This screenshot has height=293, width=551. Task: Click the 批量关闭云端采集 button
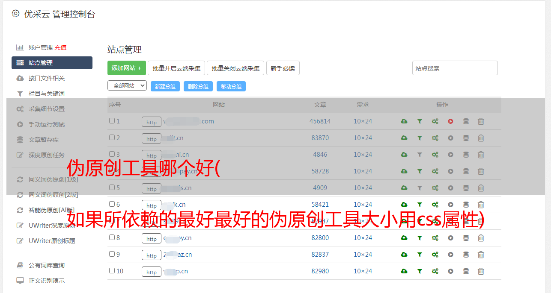point(235,68)
